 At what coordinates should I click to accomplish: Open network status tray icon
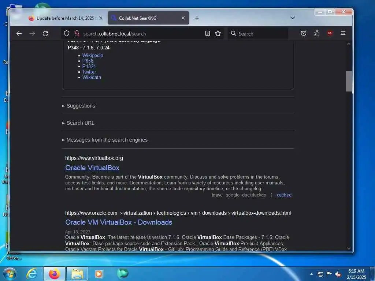point(320,274)
